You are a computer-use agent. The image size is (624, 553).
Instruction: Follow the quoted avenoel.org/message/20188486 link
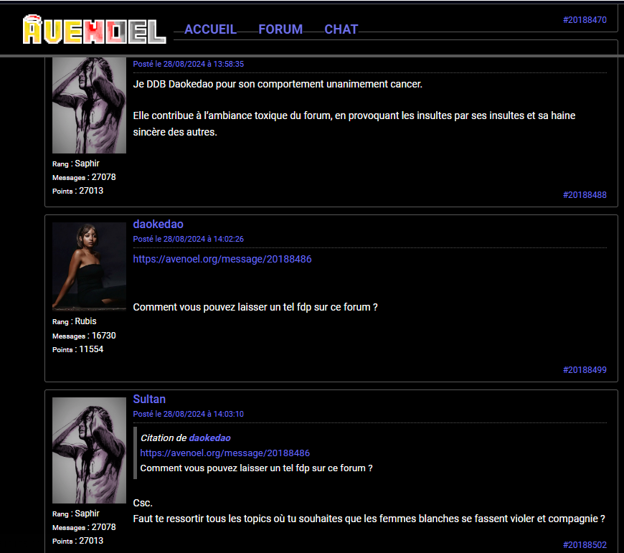pyautogui.click(x=224, y=453)
